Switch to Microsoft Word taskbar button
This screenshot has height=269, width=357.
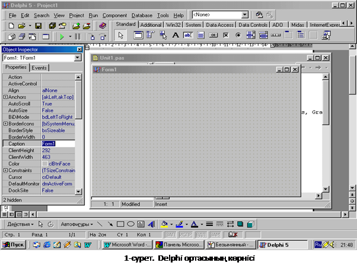(128, 245)
